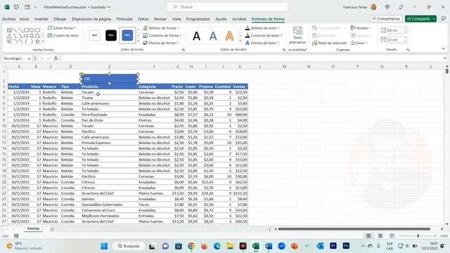450x253 pixels.
Task: Collapse the ribbon with the chevron
Action: (444, 49)
